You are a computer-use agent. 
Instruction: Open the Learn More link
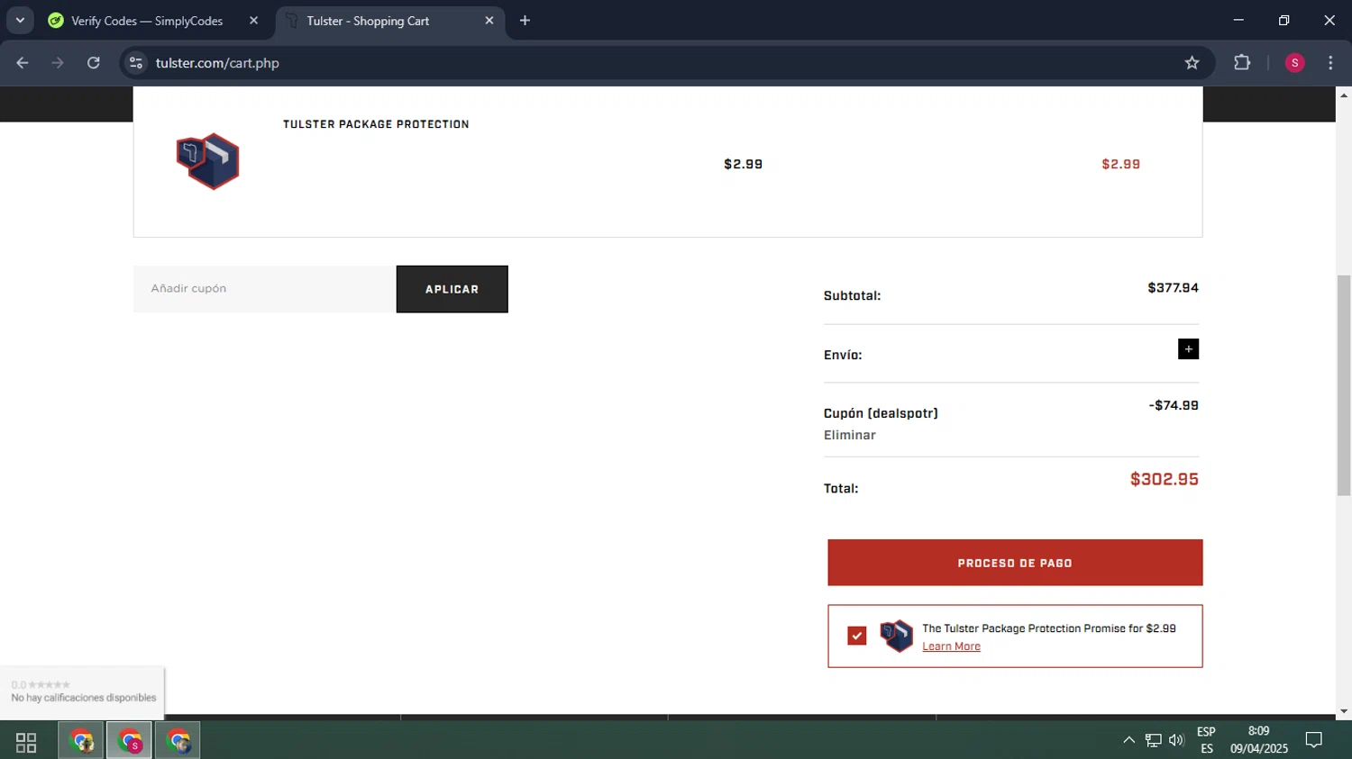[x=951, y=646]
